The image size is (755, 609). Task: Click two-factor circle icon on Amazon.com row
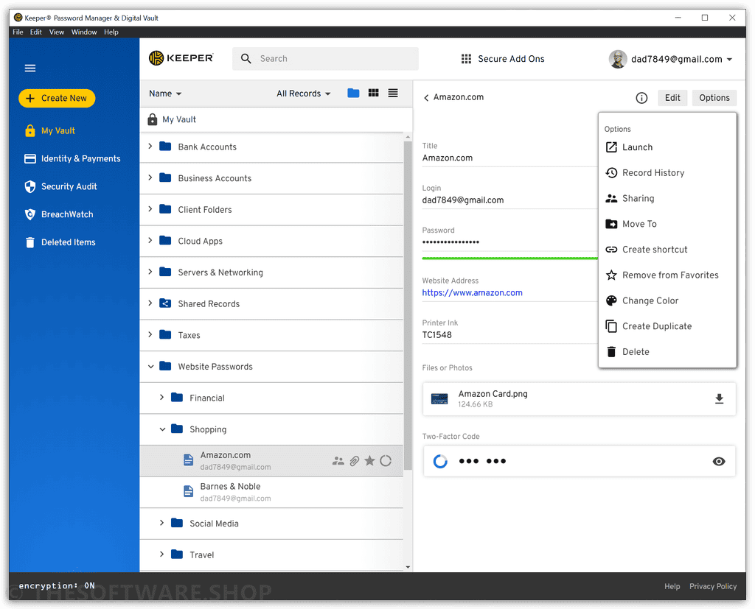[386, 461]
